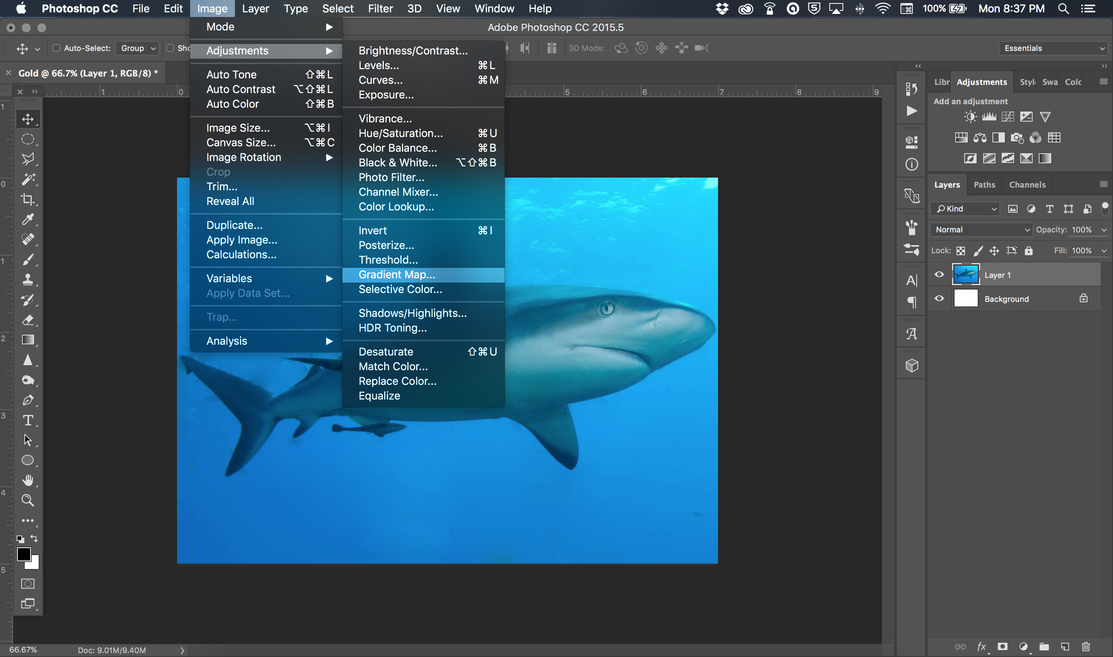Switch to the Channels tab
The height and width of the screenshot is (657, 1113).
(x=1028, y=184)
